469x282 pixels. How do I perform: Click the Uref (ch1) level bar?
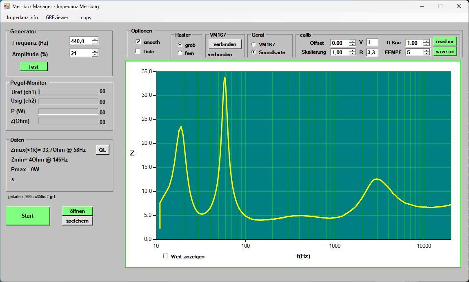click(68, 92)
